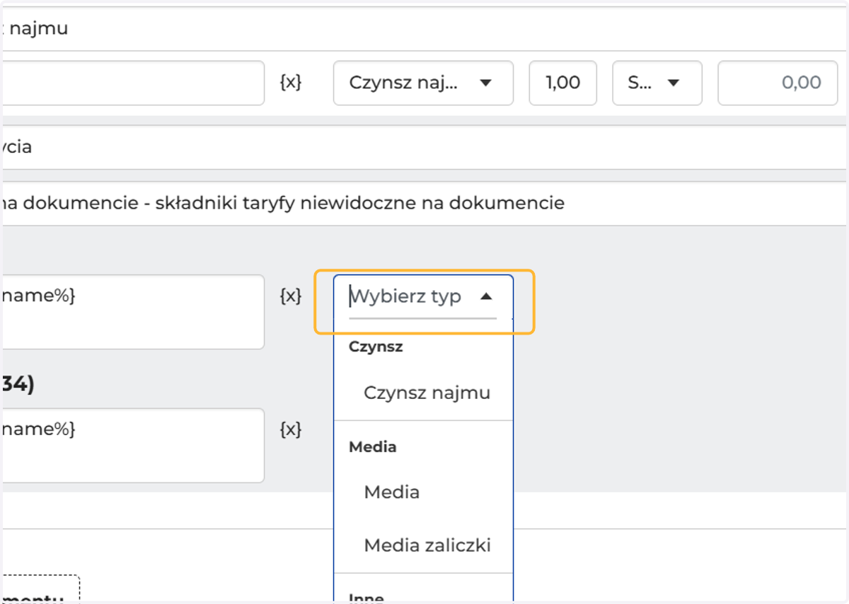Screen dimensions: 849x604
Task: Click the bold 'Media' group header
Action: 373,447
